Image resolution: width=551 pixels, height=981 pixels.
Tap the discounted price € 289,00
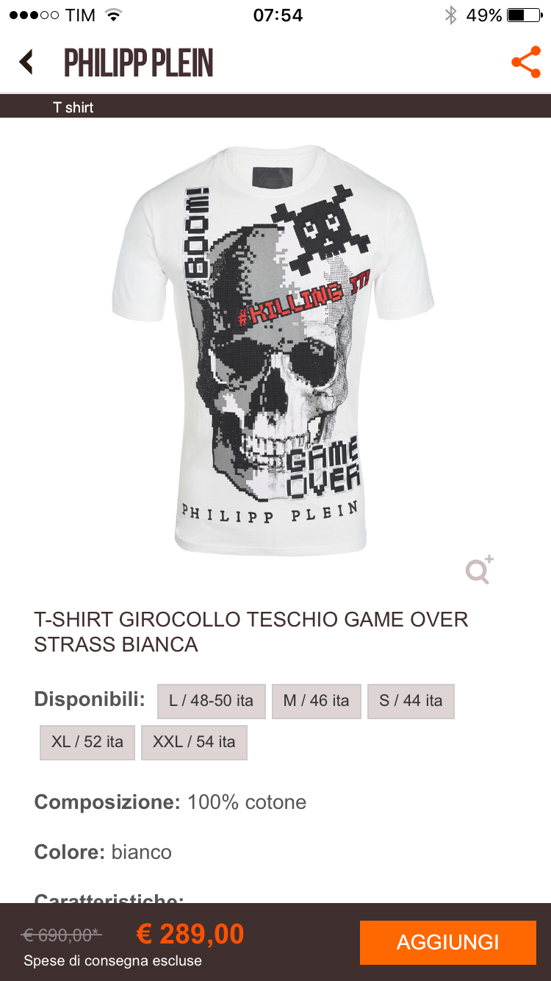(190, 934)
